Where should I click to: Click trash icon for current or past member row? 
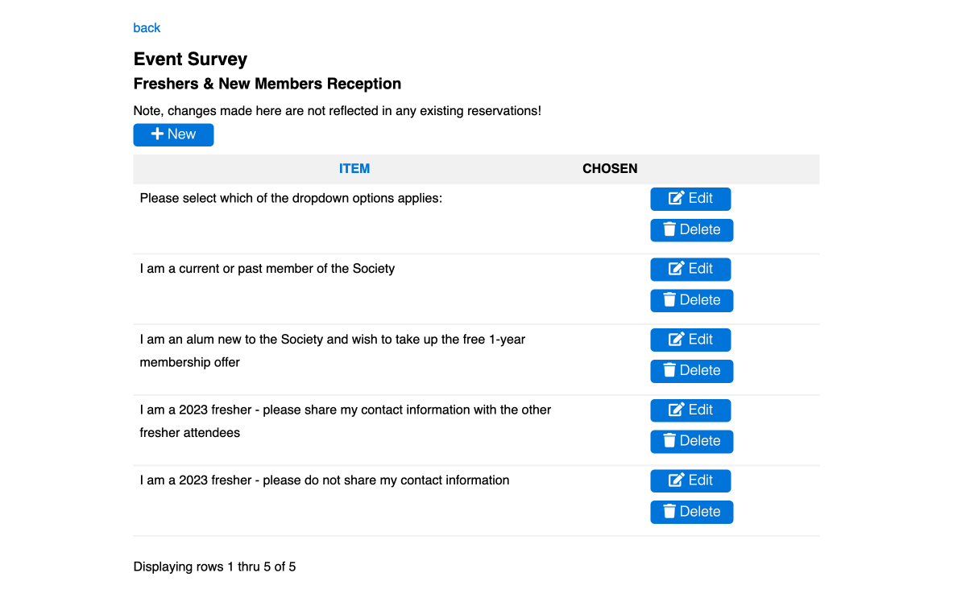tap(669, 299)
